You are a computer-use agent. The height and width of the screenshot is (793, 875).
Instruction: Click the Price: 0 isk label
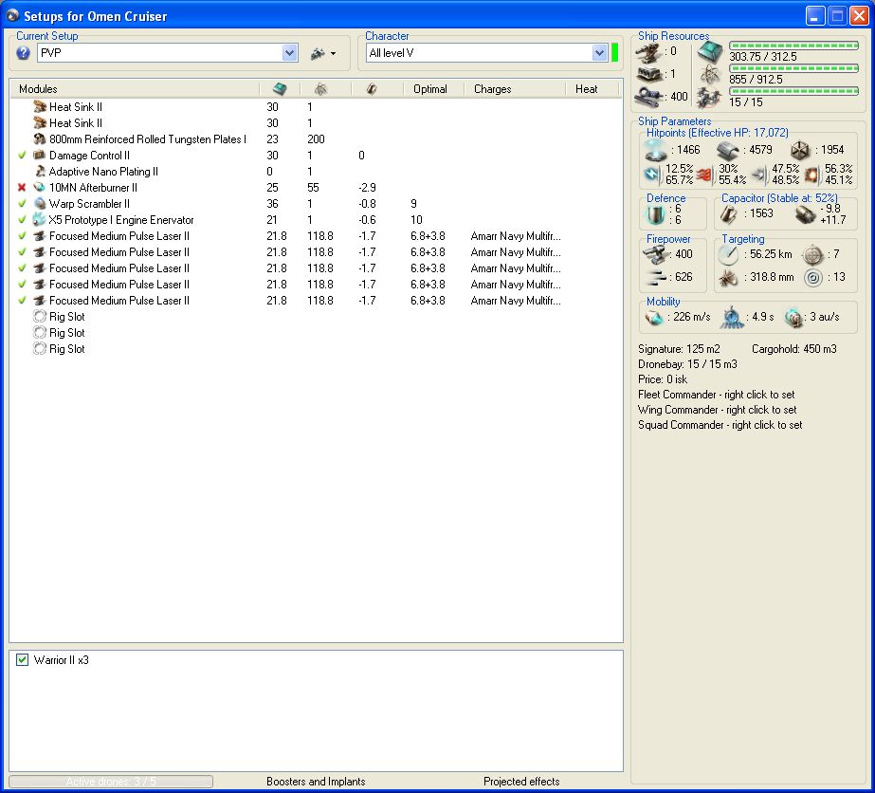coord(663,379)
